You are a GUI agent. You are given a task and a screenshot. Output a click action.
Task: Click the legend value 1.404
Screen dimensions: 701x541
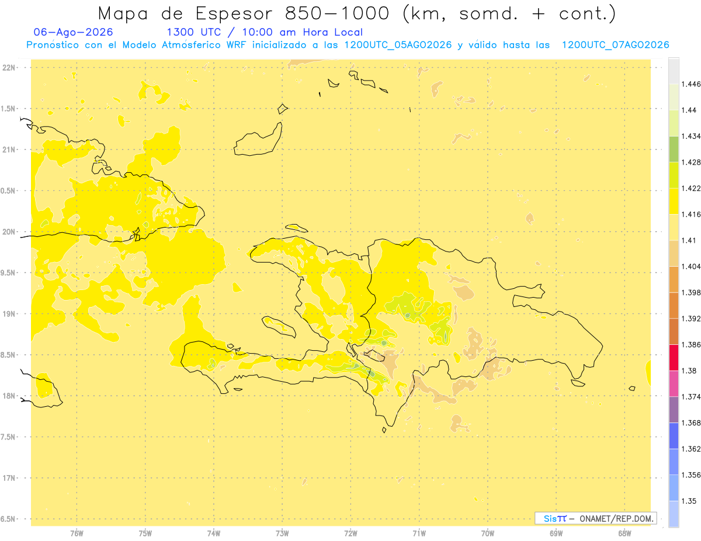click(691, 266)
